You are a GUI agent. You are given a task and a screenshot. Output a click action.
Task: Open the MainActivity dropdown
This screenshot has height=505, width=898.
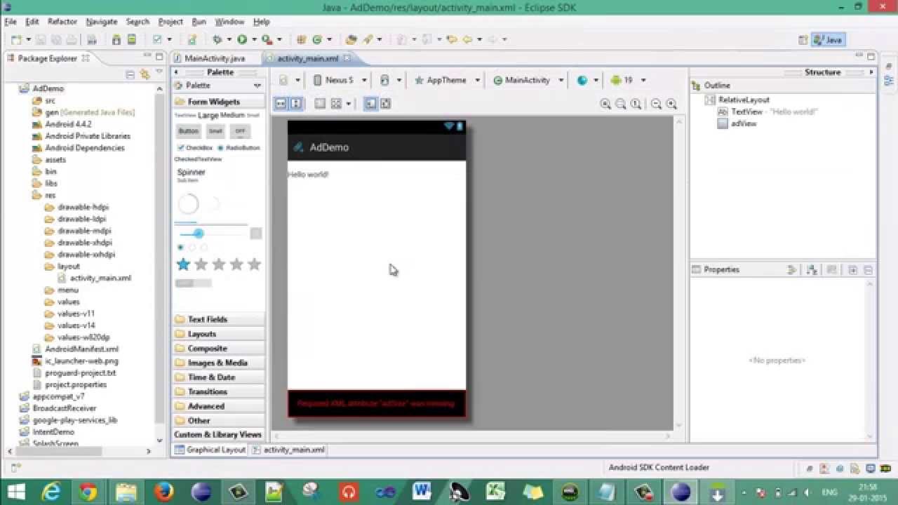(x=528, y=80)
